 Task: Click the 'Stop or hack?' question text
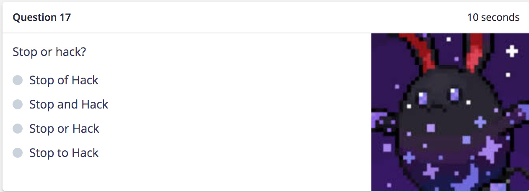tap(49, 52)
